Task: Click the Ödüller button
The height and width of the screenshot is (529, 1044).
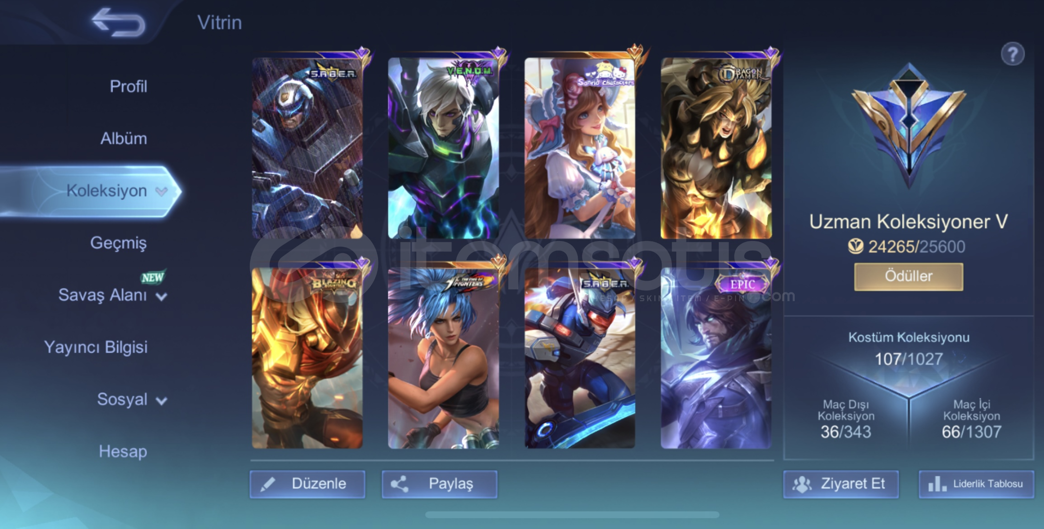Action: [909, 277]
